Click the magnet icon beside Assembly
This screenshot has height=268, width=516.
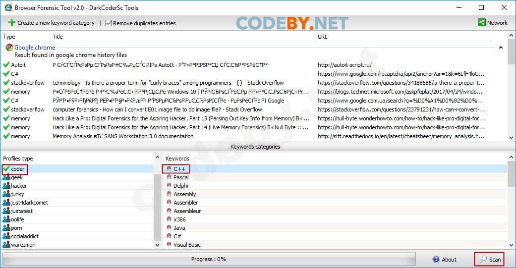tap(169, 194)
